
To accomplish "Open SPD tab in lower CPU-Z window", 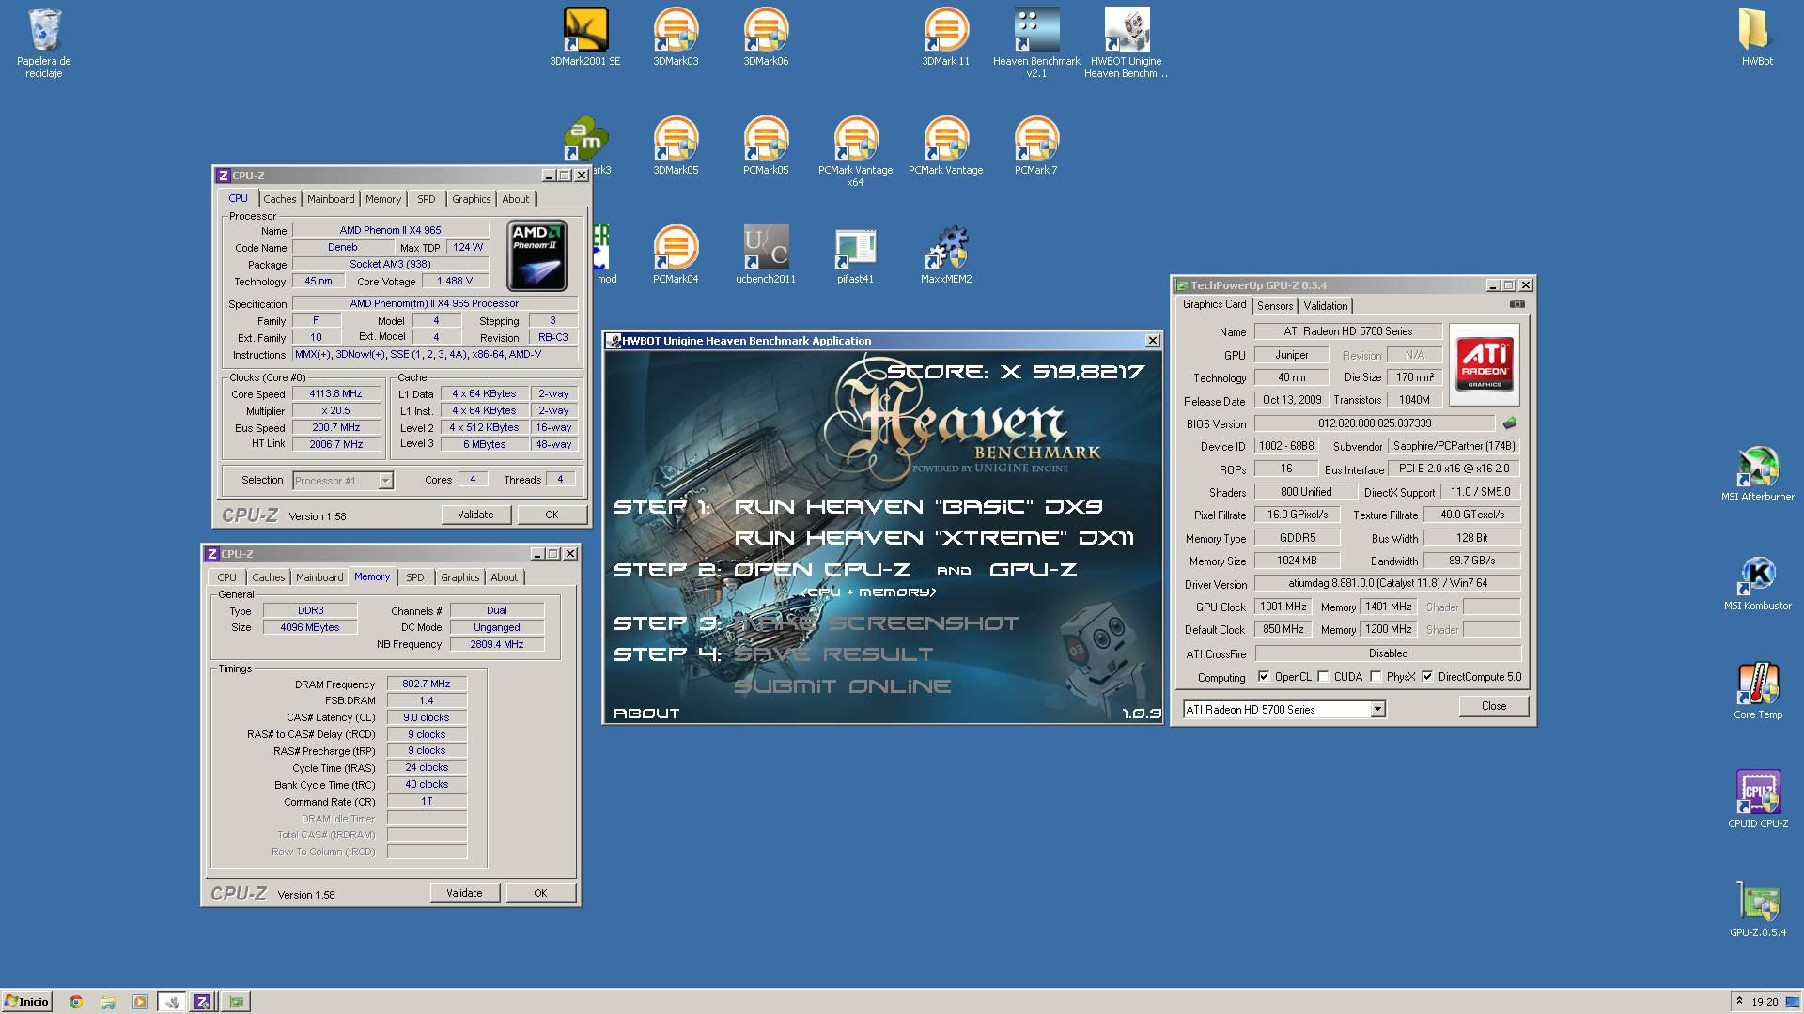I will pos(415,577).
